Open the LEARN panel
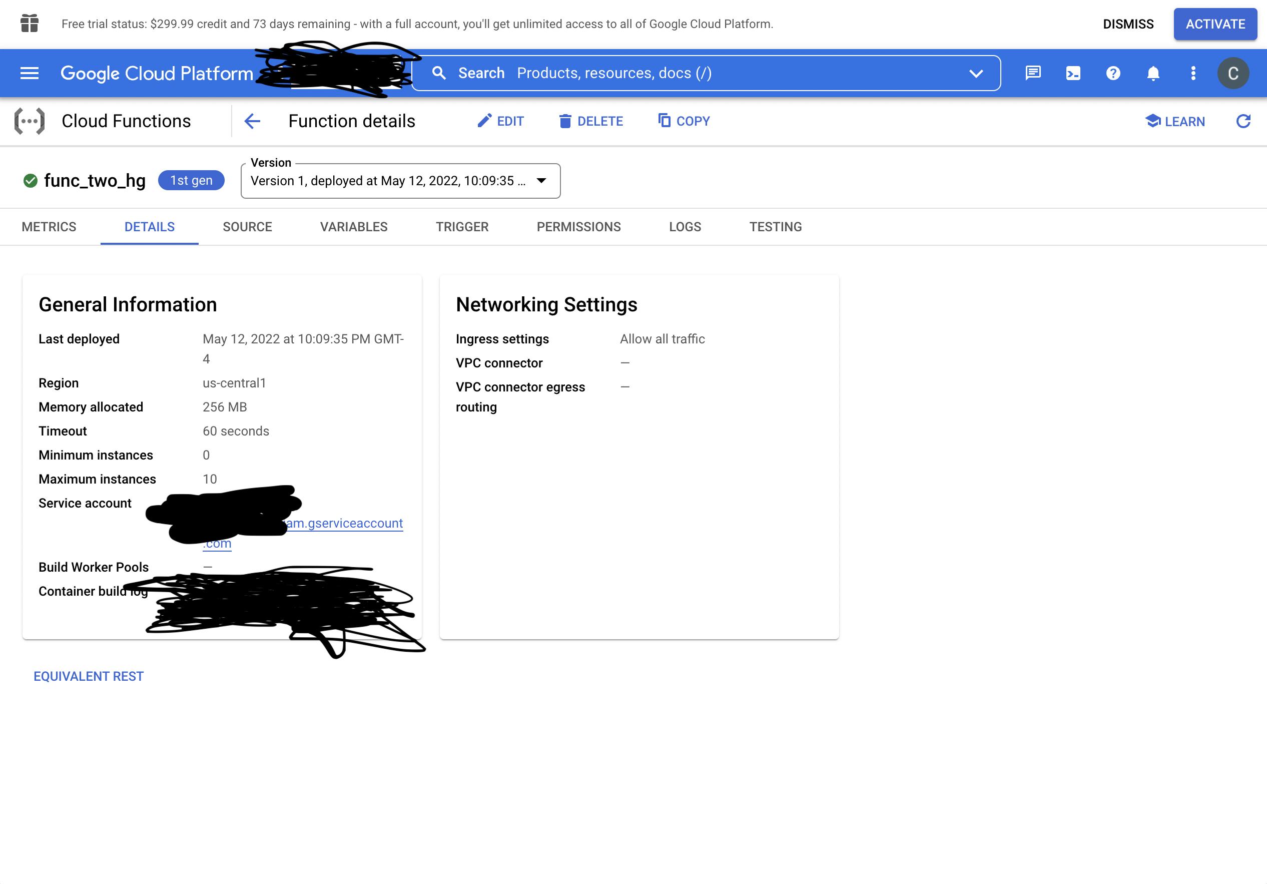The height and width of the screenshot is (884, 1267). point(1175,122)
